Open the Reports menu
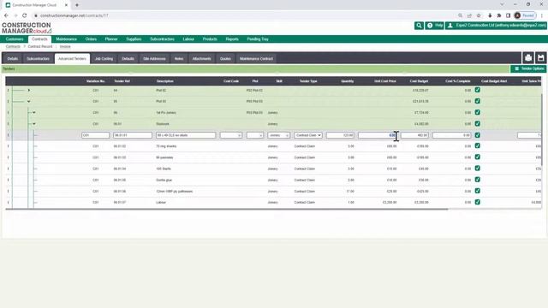The image size is (548, 308). pos(232,39)
